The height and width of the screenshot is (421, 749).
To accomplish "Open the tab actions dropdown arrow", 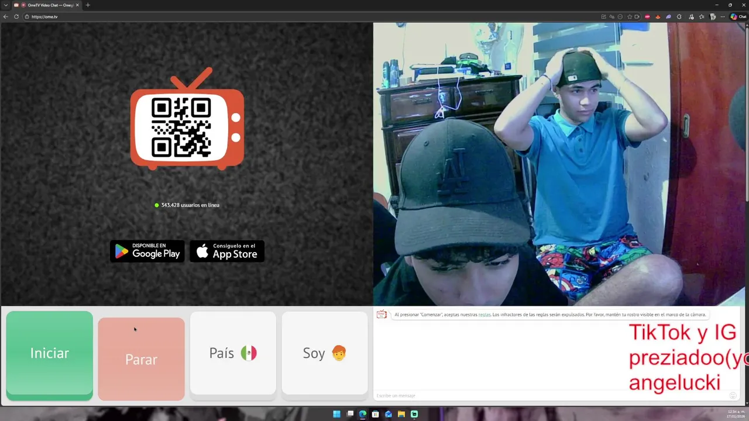I will coord(5,5).
